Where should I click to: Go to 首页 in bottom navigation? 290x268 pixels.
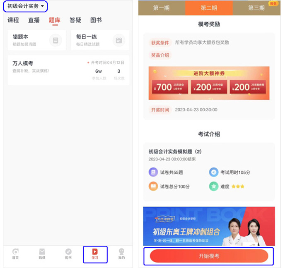pyautogui.click(x=15, y=252)
